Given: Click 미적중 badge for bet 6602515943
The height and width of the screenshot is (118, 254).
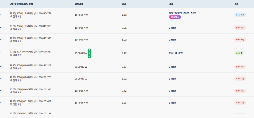Looking at the screenshot, I should tap(240, 91).
